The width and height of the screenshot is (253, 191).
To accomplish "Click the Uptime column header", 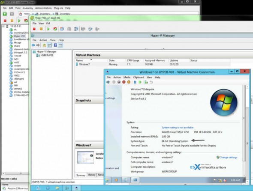I will pyautogui.click(x=174, y=60).
